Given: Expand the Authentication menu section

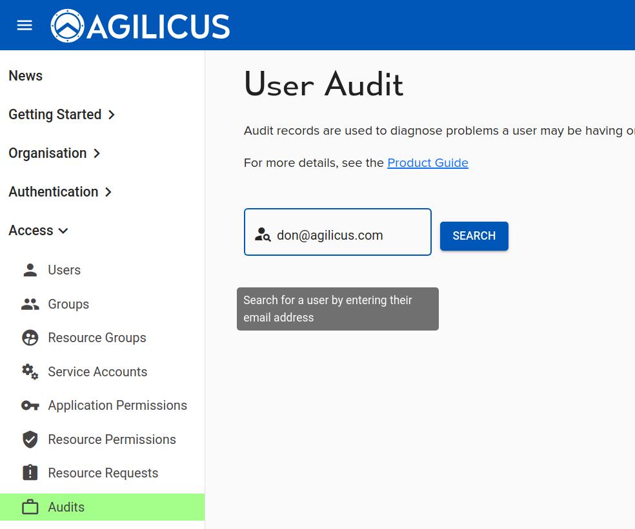Looking at the screenshot, I should pos(60,192).
